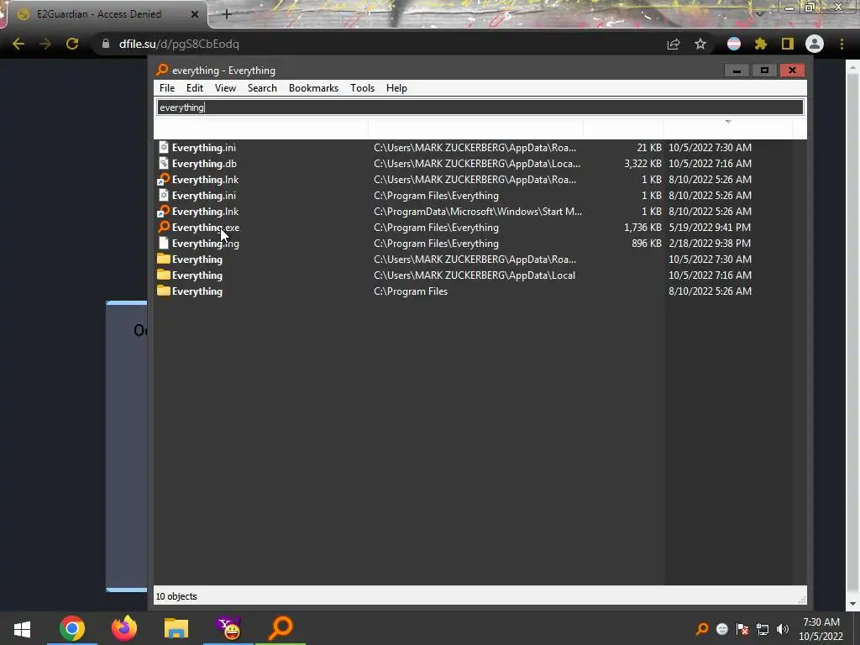The height and width of the screenshot is (645, 860).
Task: Select Everything.ini icon in Program Files row
Action: pos(164,195)
